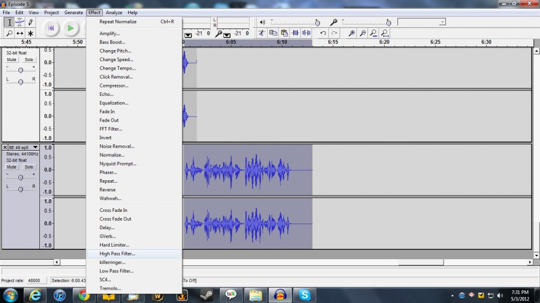Open the Edit menu
Image resolution: width=540 pixels, height=303 pixels.
pyautogui.click(x=20, y=13)
